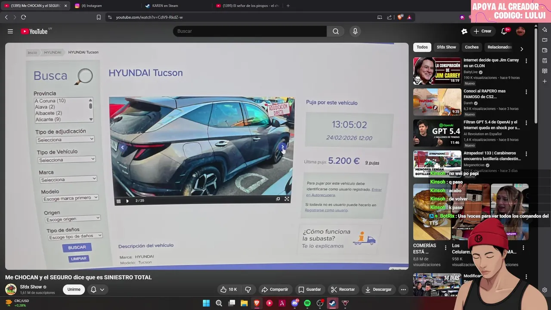Select the Coches filter chip
The image size is (551, 310).
pos(472,47)
